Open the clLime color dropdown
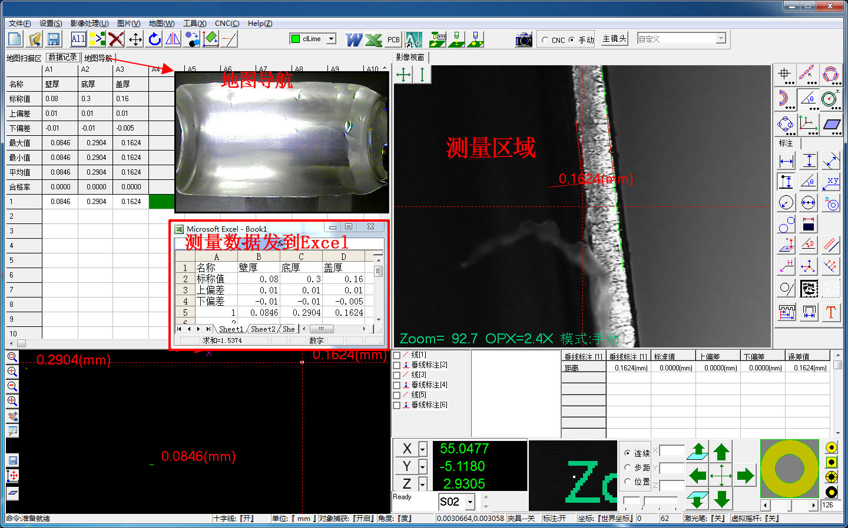The width and height of the screenshot is (848, 528). click(331, 39)
